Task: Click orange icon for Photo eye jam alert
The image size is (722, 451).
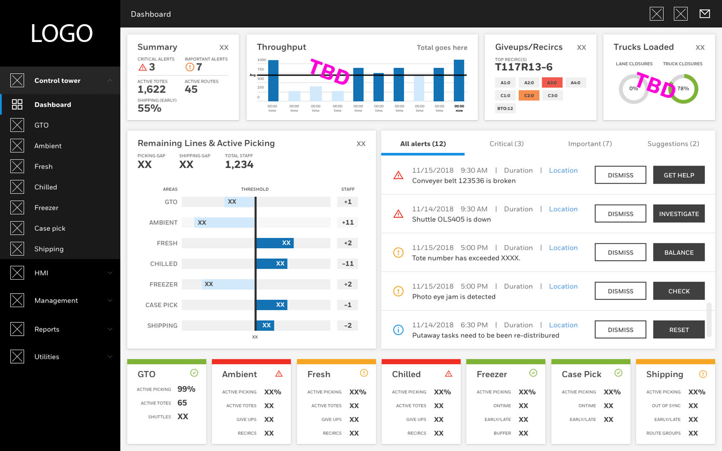Action: pyautogui.click(x=398, y=291)
